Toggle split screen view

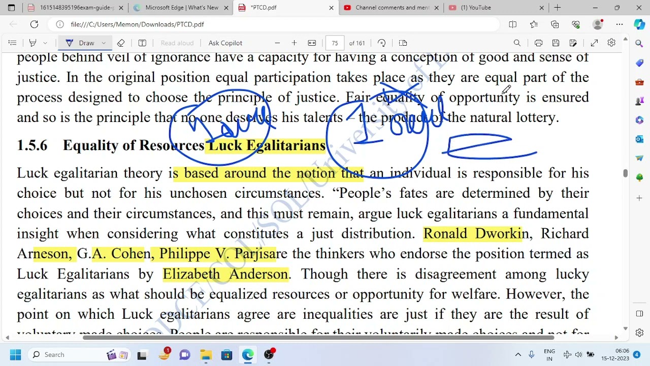(x=513, y=24)
